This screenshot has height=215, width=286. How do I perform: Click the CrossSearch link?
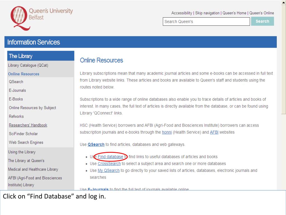click(x=109, y=163)
